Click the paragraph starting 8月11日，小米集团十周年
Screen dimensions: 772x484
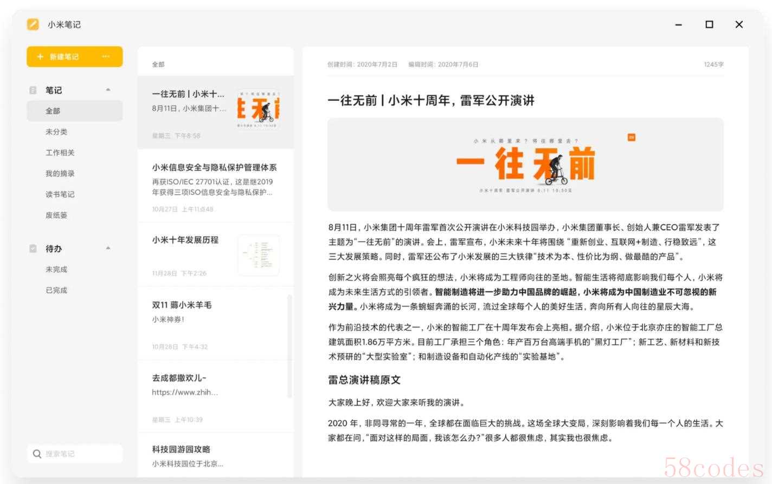(525, 242)
